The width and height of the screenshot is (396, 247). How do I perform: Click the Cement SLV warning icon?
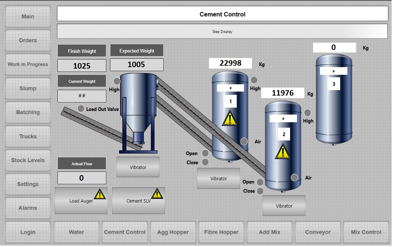pos(157,194)
